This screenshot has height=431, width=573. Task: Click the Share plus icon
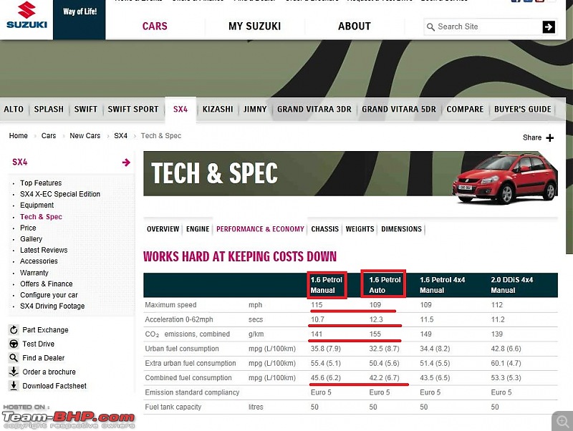549,137
